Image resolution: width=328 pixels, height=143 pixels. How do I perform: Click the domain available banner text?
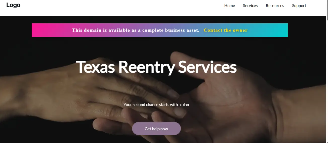[x=136, y=30]
